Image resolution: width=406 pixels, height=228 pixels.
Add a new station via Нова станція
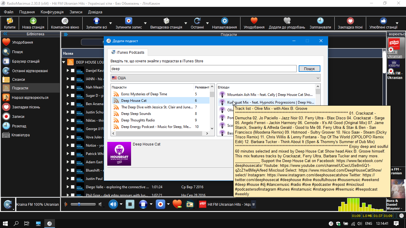tap(33, 21)
